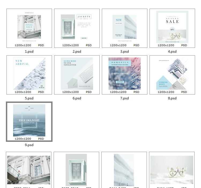Open the Jackets New Arrival template thumbnail
Screen dimensions: 201x188
coord(77,27)
